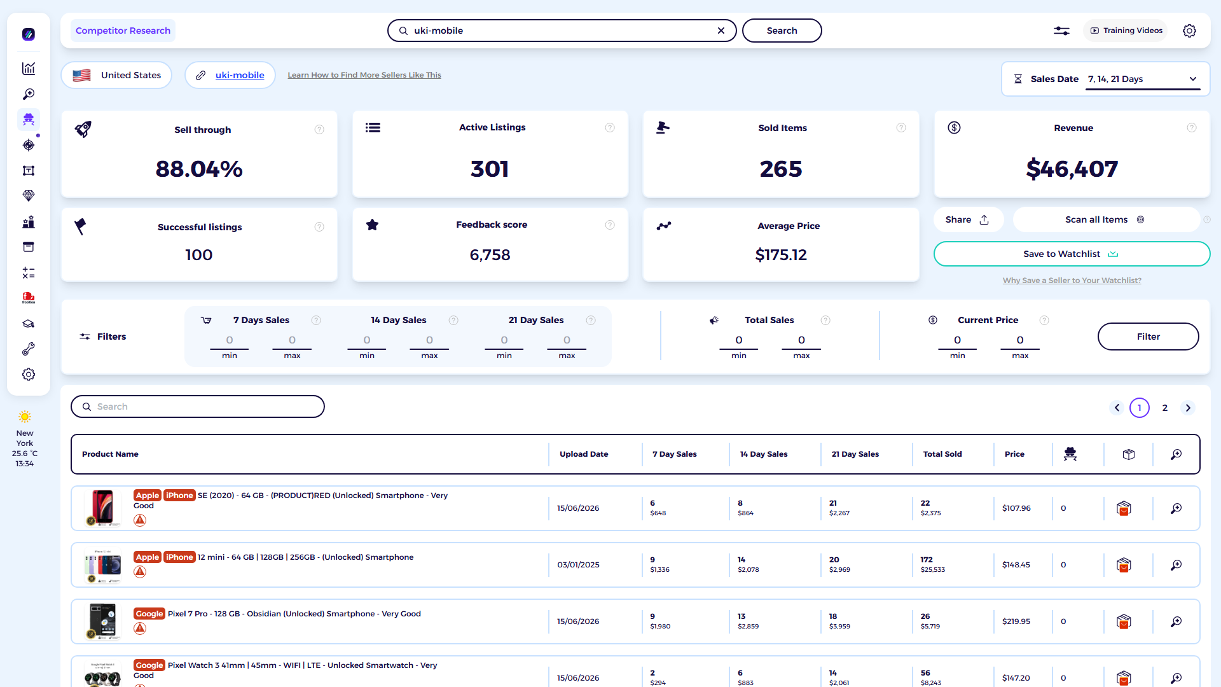The width and height of the screenshot is (1221, 687).
Task: Set 7 Days Sales min field
Action: (230, 340)
